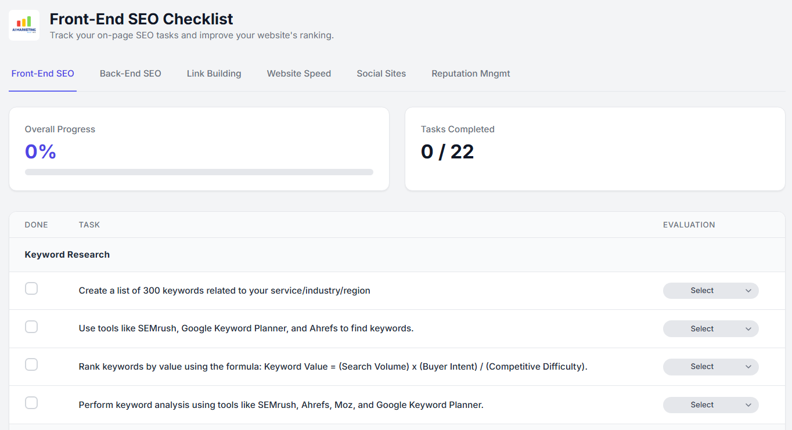
Task: Select the Social Sites tab
Action: [381, 74]
